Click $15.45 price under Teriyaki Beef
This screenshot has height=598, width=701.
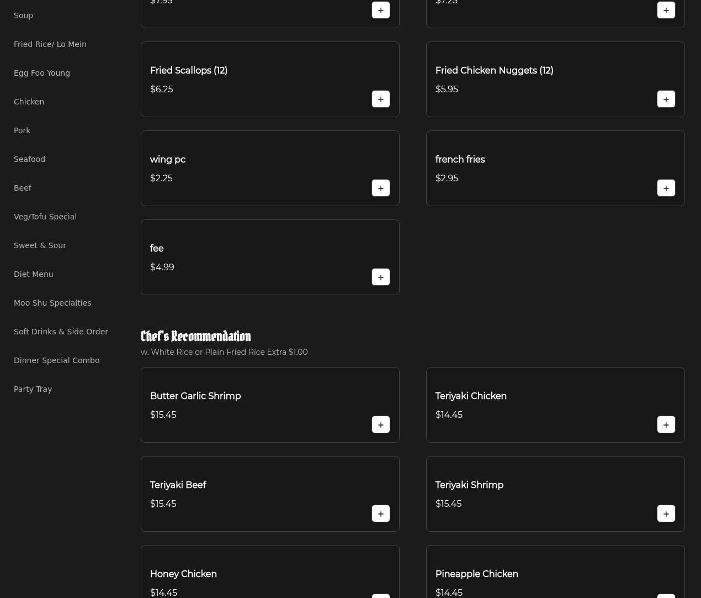(x=163, y=503)
